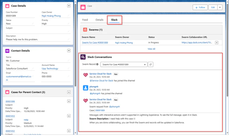Open Swarm Owner Ngô Hoàng Phong link

point(124,43)
